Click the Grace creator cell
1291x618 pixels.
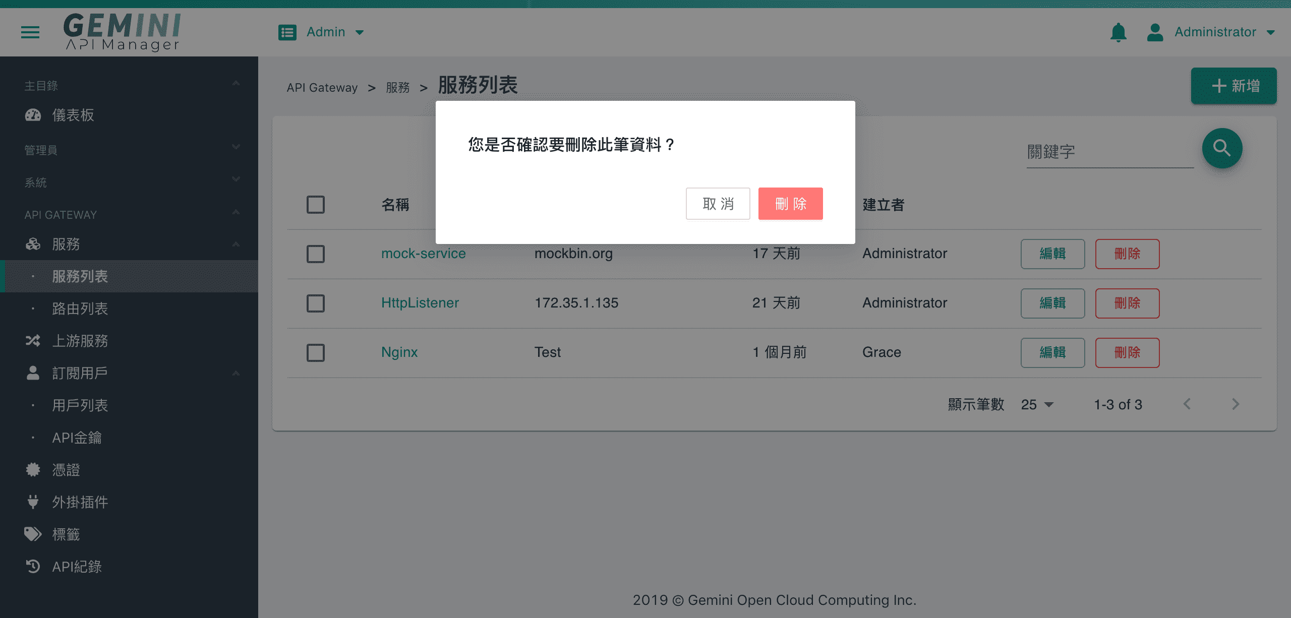[x=882, y=352]
